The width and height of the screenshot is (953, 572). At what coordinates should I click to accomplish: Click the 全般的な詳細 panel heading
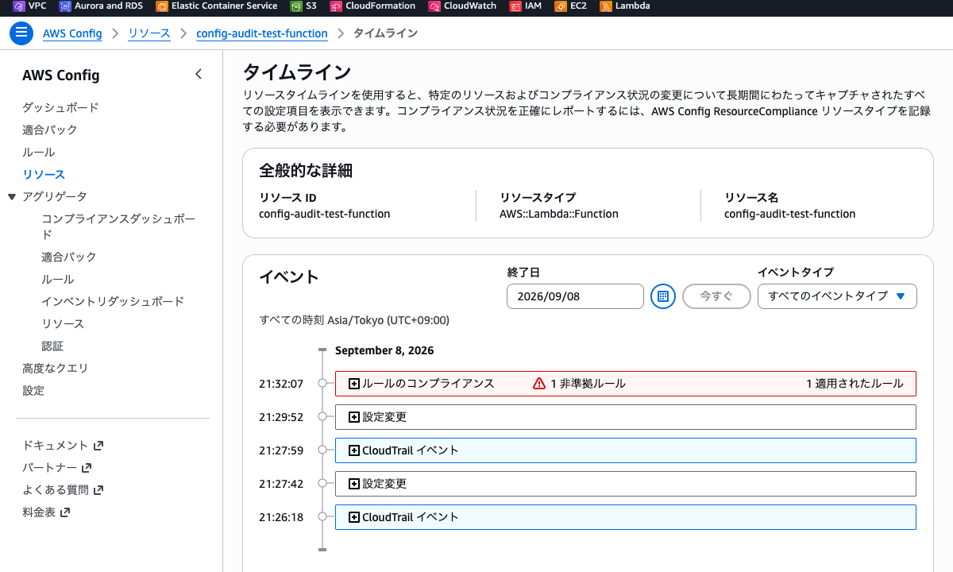pyautogui.click(x=306, y=171)
